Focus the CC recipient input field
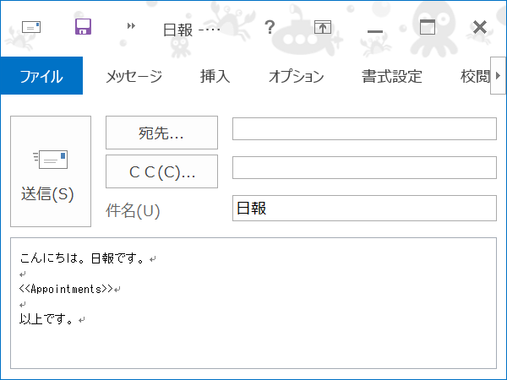The height and width of the screenshot is (380, 507). [364, 168]
